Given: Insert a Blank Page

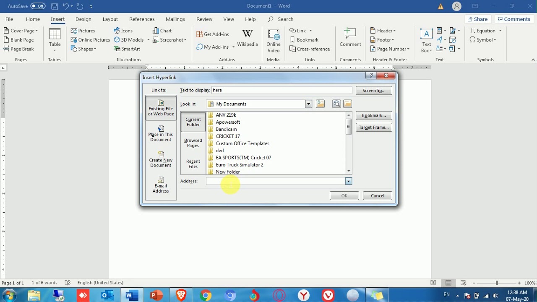Looking at the screenshot, I should [x=18, y=40].
